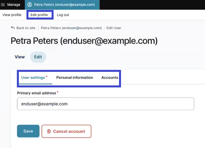Click the Petra Peters breadcrumb link
205x148 pixels.
tap(71, 28)
